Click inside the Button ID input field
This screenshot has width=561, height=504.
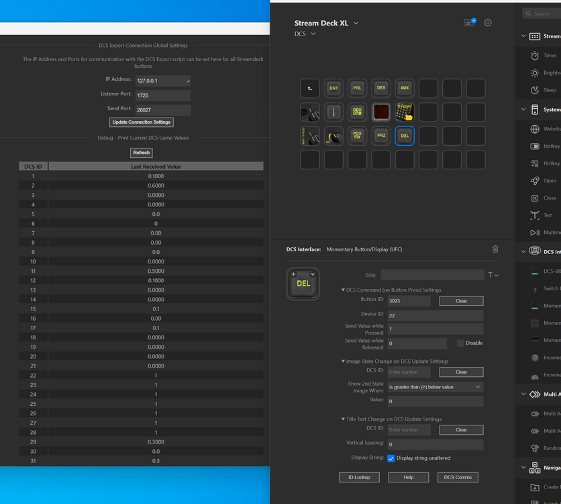(409, 300)
